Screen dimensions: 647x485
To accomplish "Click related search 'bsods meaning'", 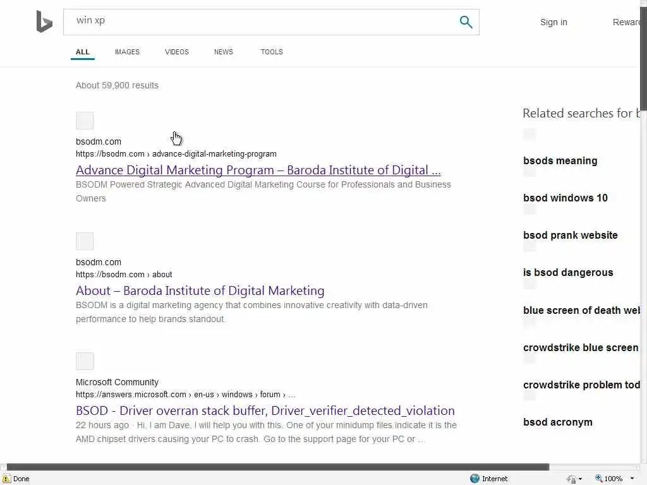I will (x=560, y=161).
